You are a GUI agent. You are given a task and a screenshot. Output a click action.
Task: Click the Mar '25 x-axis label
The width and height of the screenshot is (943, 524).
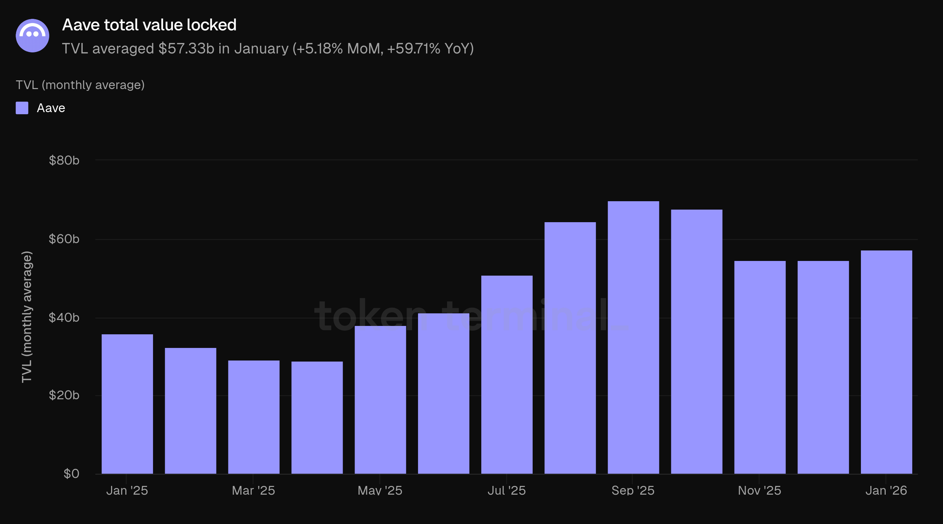point(253,490)
